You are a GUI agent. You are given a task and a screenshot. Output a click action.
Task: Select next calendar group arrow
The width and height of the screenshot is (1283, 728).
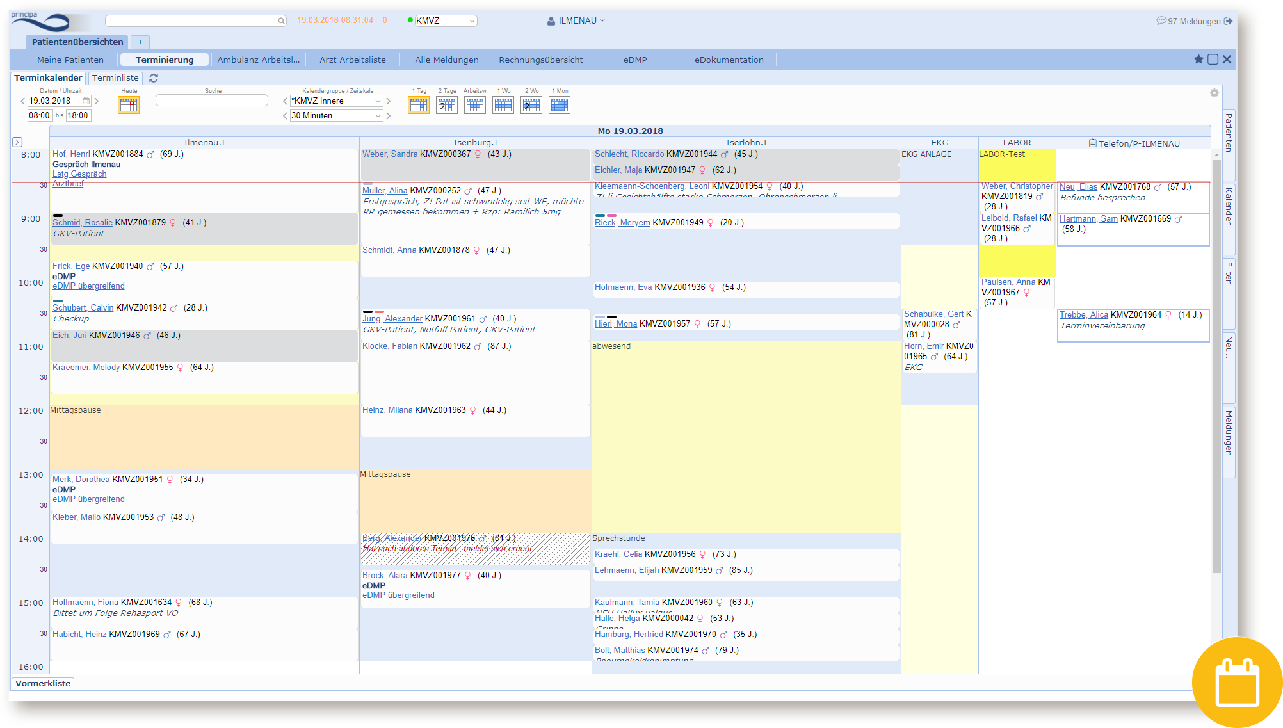(x=388, y=101)
